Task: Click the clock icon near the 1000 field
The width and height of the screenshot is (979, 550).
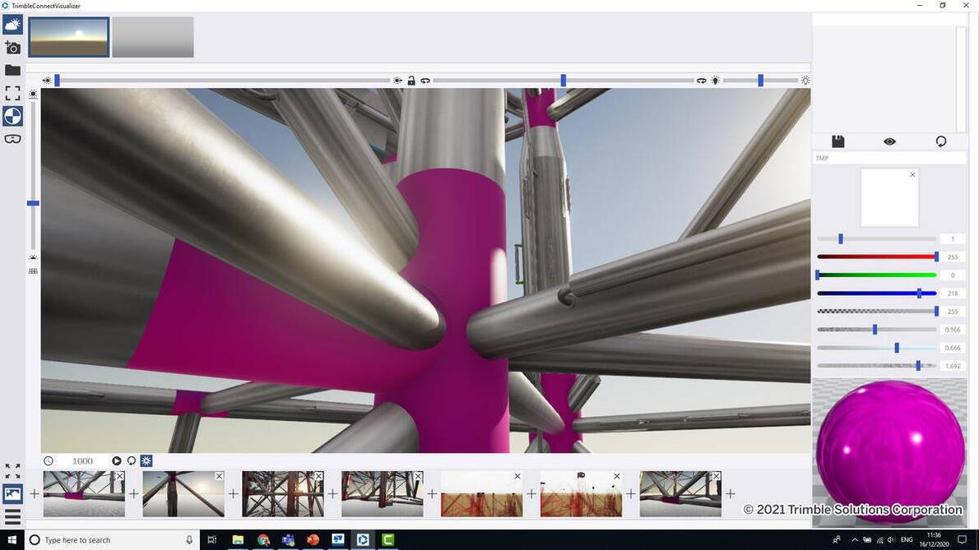Action: pos(49,461)
